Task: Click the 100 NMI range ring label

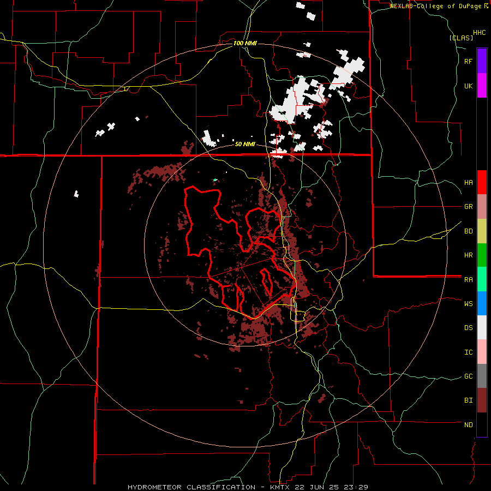Action: click(245, 43)
